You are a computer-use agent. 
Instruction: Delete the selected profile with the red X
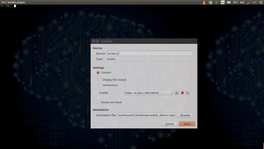click(x=182, y=93)
